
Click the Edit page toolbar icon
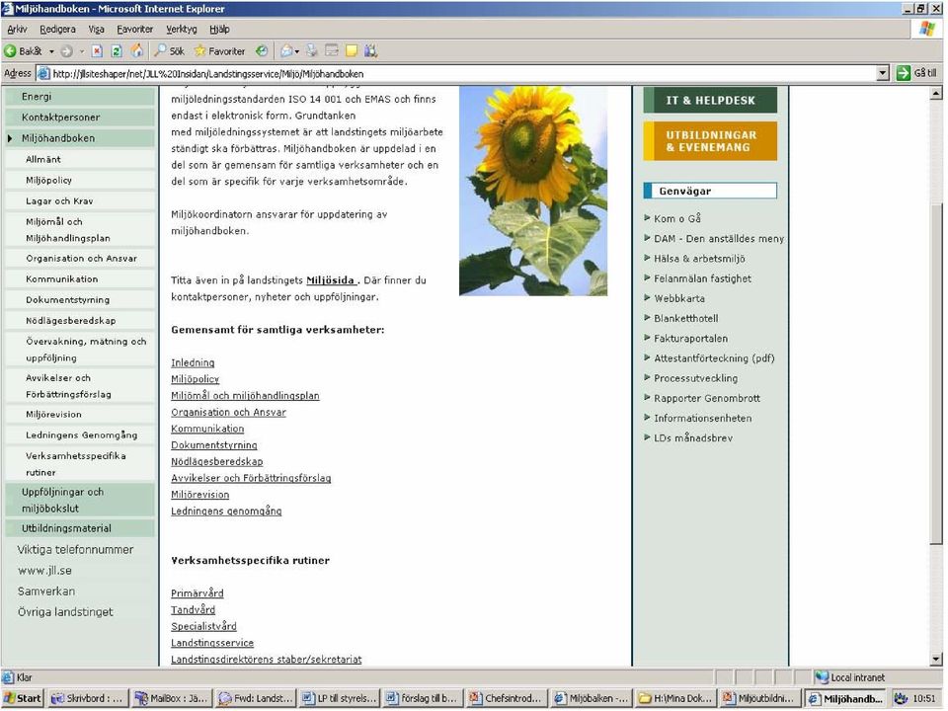[332, 51]
